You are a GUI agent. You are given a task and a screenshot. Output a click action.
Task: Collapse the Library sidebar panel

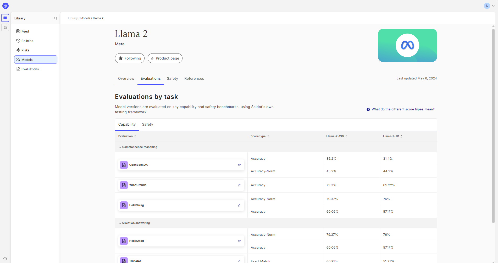[55, 18]
